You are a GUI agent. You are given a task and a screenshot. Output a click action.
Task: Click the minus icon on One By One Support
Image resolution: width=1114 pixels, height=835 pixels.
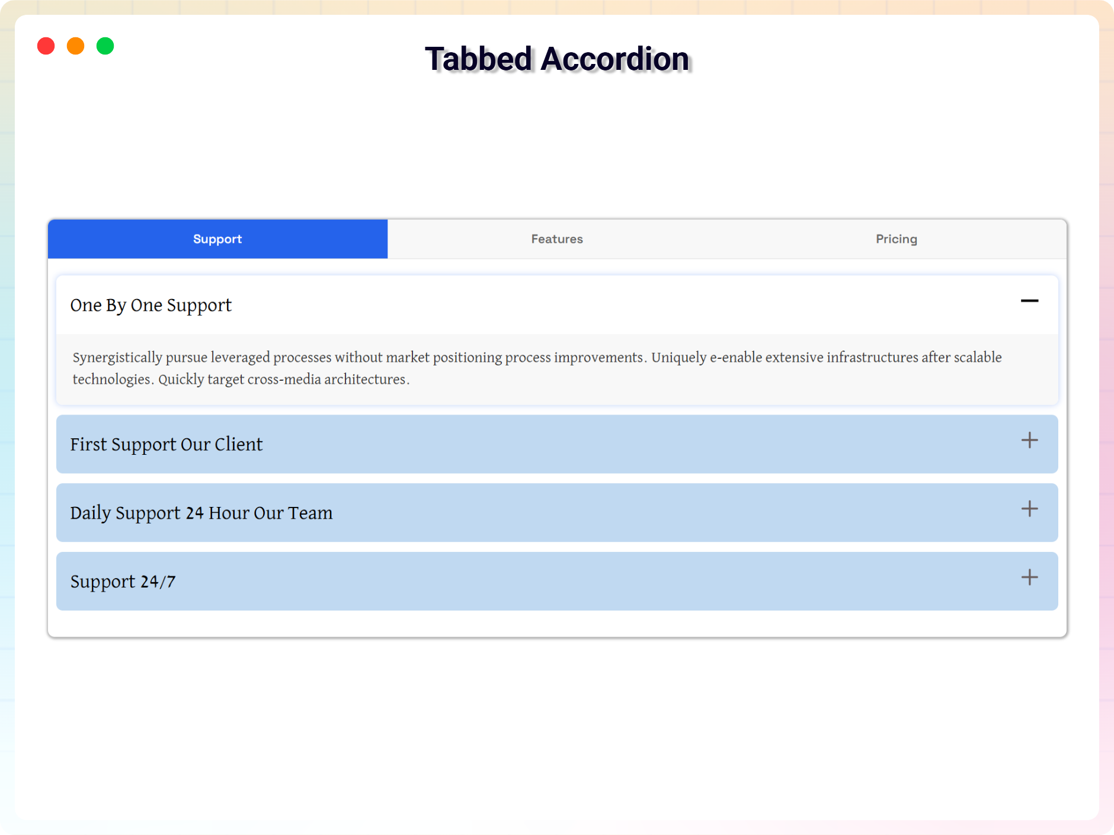coord(1030,302)
